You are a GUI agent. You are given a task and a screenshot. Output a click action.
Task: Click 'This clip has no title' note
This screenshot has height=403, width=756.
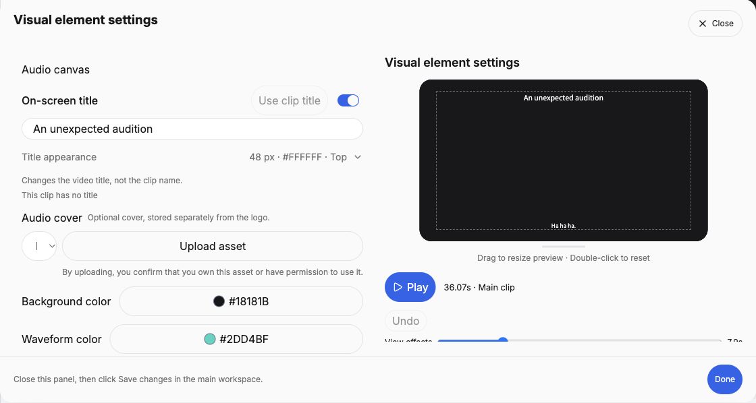(x=60, y=195)
